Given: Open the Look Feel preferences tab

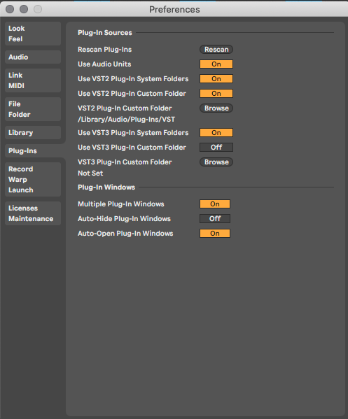Looking at the screenshot, I should (x=33, y=34).
